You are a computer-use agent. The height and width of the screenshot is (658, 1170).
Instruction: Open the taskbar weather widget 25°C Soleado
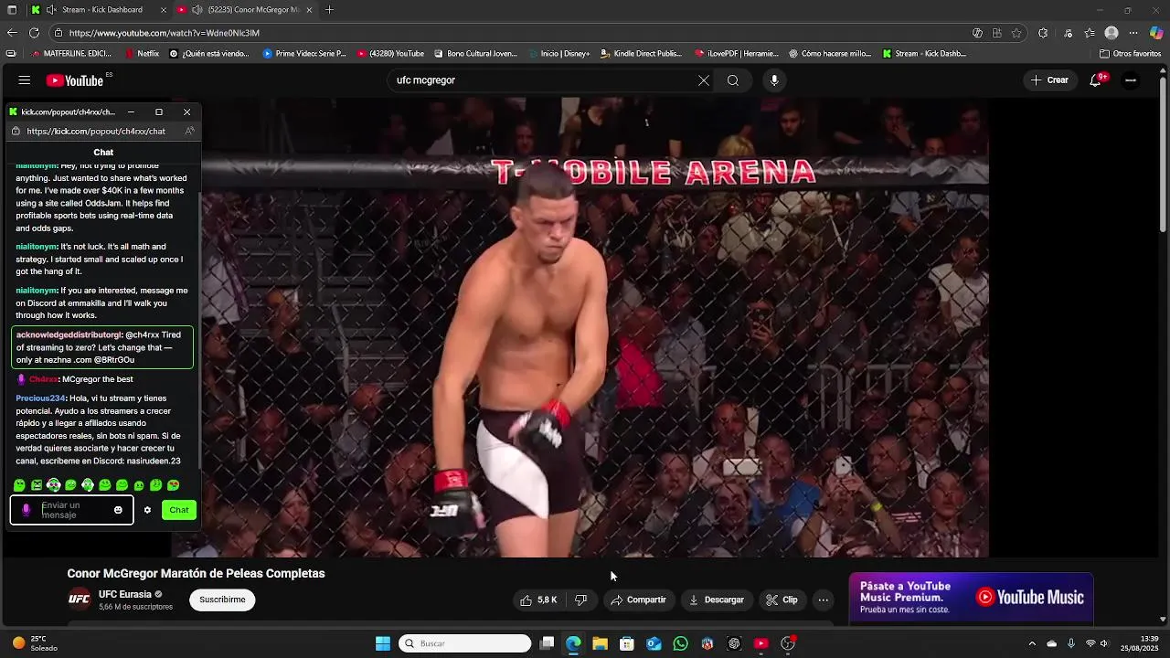click(x=34, y=643)
